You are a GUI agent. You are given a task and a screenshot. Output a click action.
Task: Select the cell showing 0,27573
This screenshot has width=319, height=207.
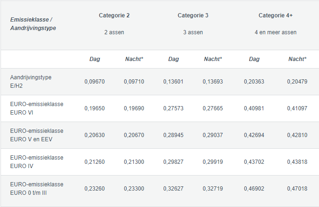(x=173, y=108)
